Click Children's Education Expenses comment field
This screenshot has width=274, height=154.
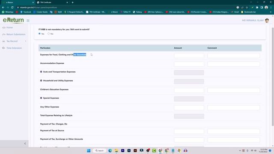233,90
